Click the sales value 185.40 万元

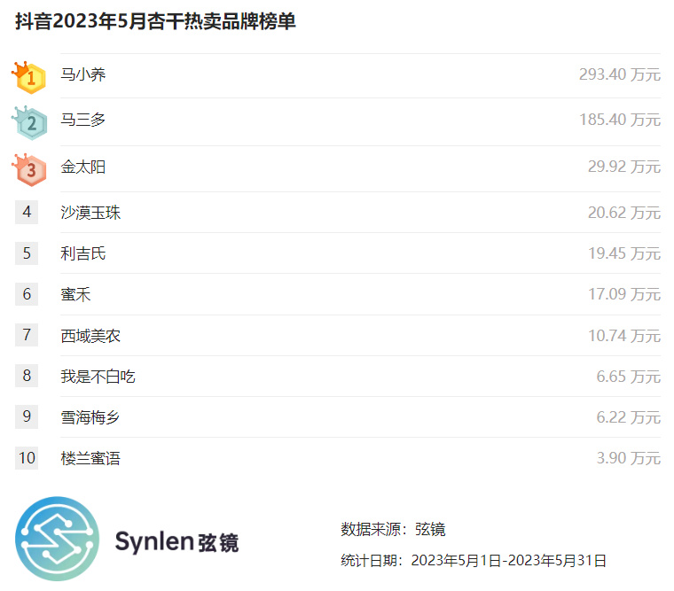tap(620, 120)
